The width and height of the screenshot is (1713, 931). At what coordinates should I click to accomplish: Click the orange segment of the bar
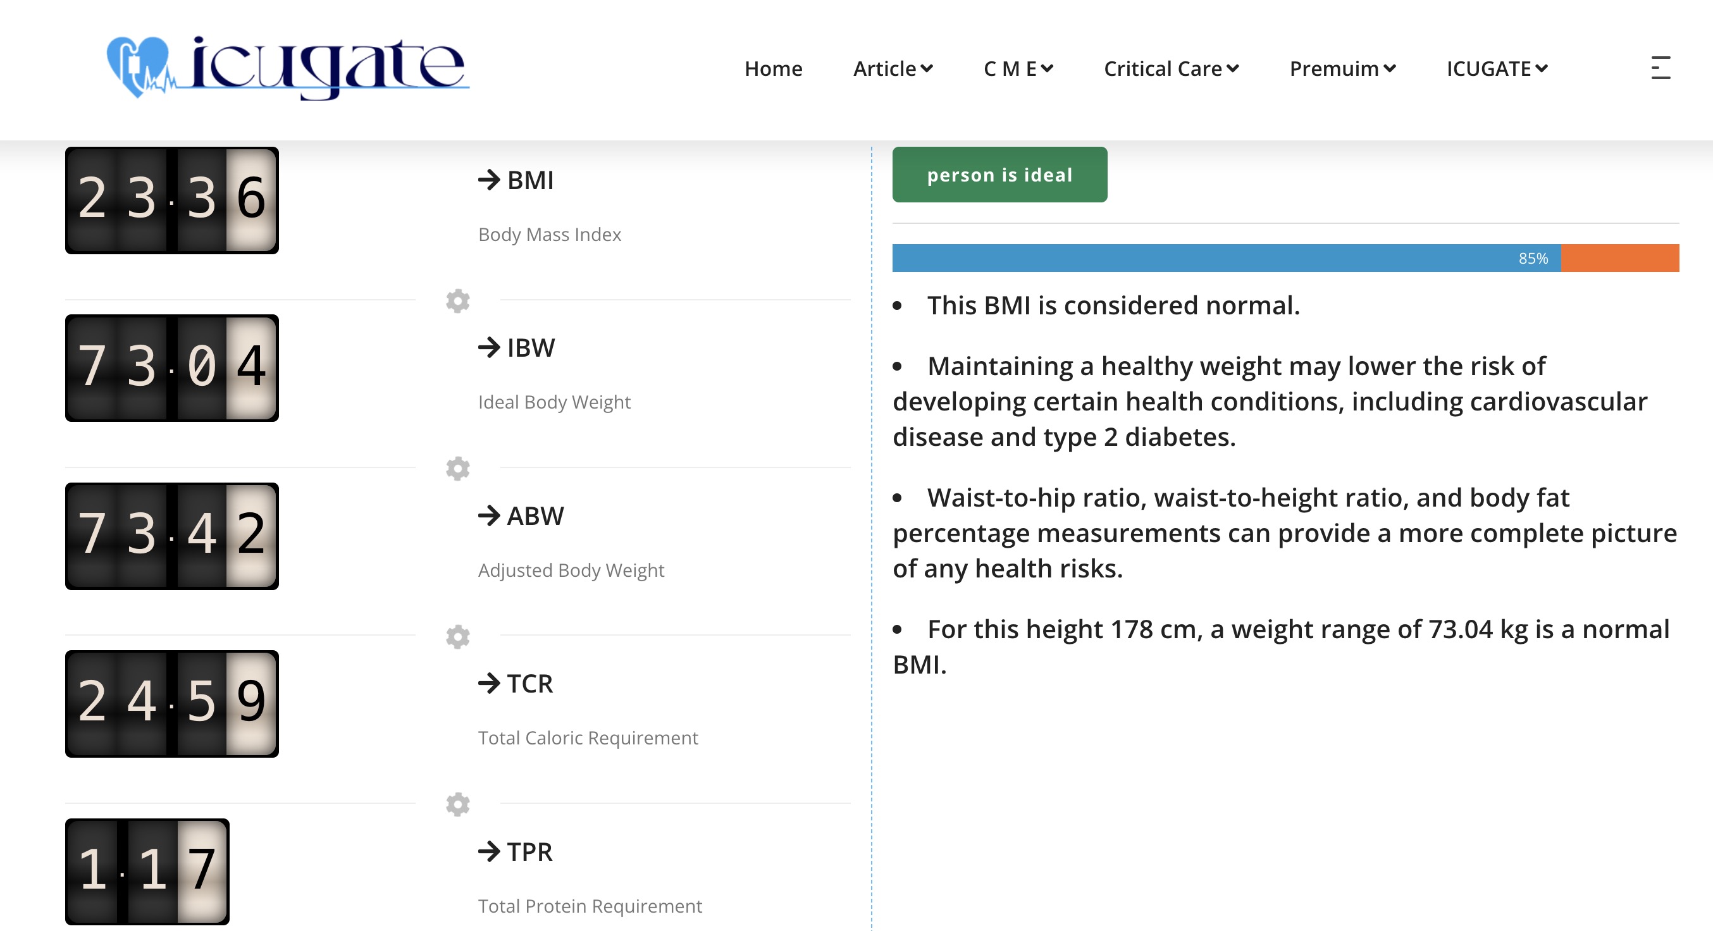tap(1619, 258)
